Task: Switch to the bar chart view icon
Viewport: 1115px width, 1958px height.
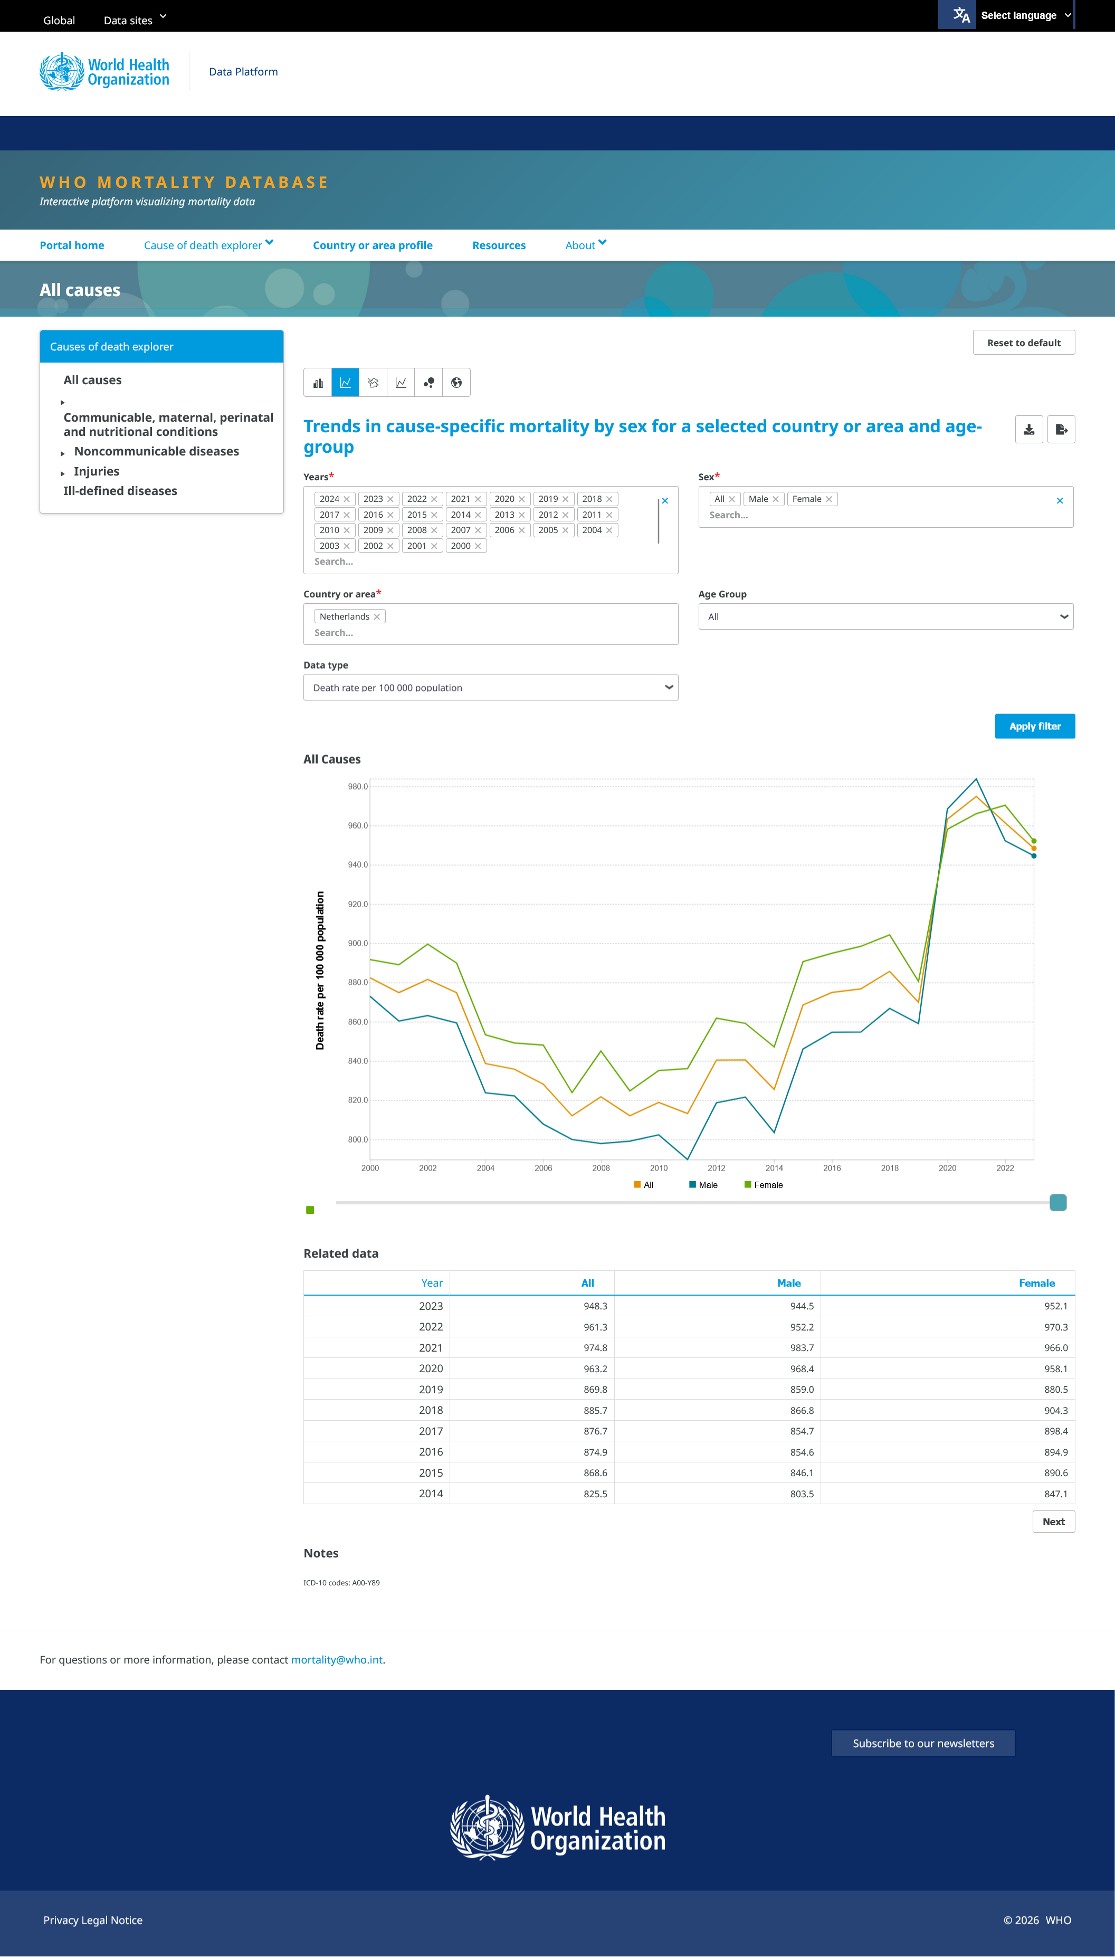Action: (x=318, y=383)
